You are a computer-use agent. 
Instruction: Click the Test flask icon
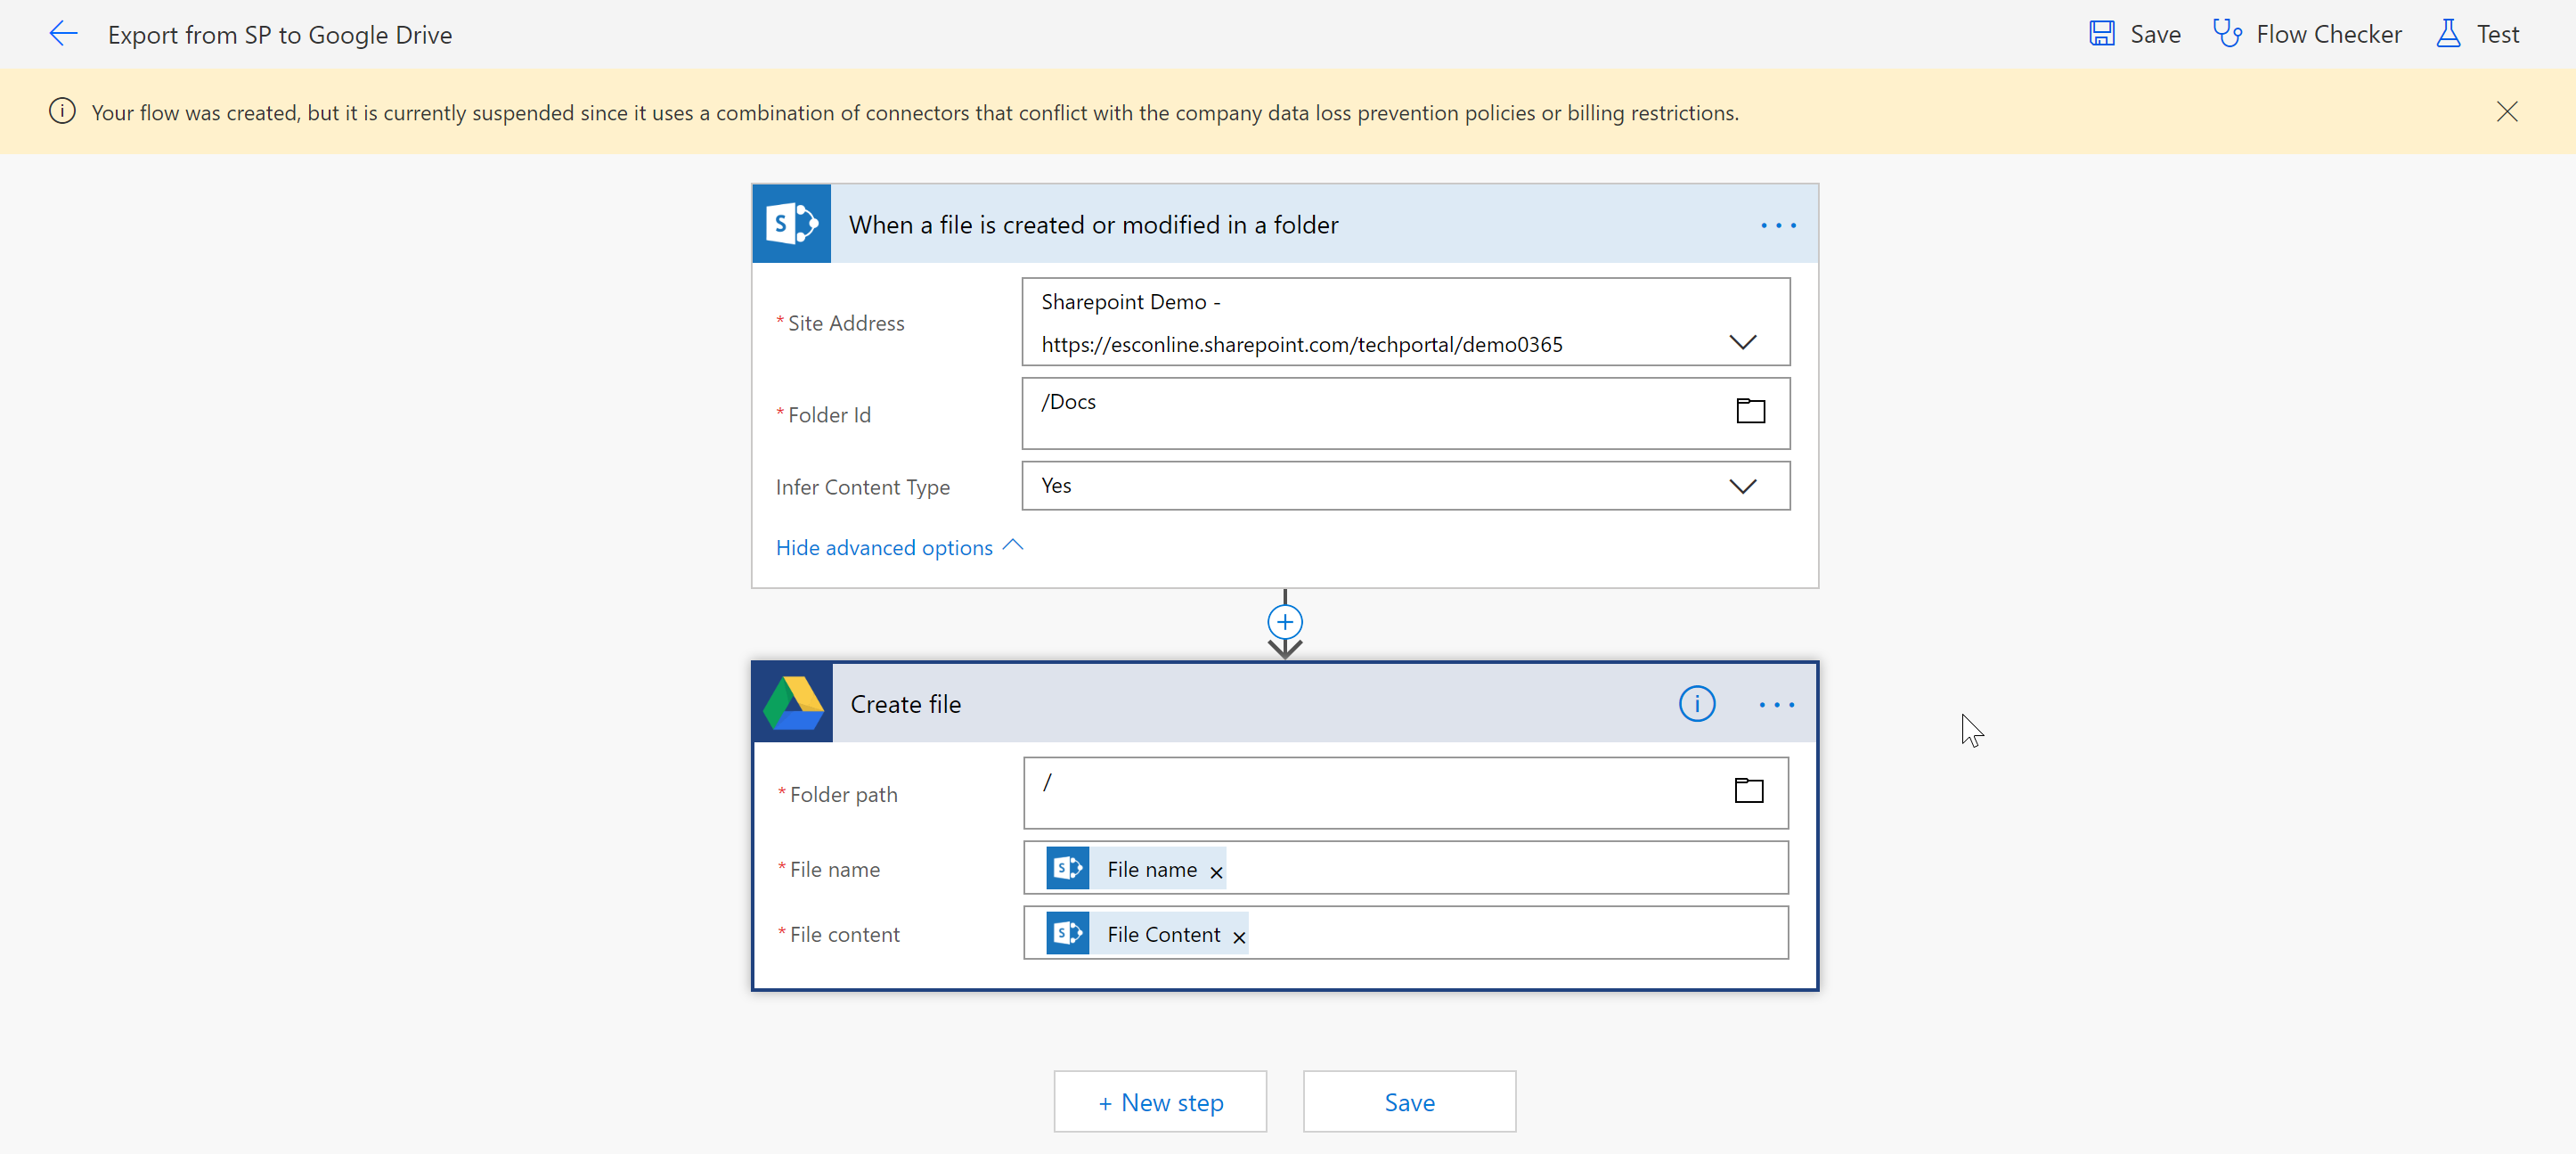click(x=2447, y=34)
